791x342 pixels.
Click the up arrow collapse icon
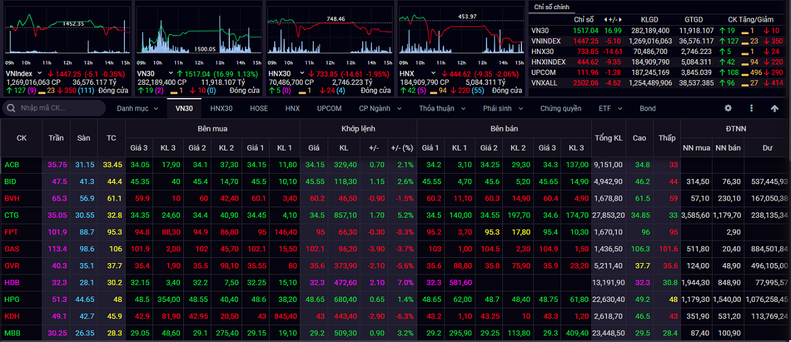775,109
